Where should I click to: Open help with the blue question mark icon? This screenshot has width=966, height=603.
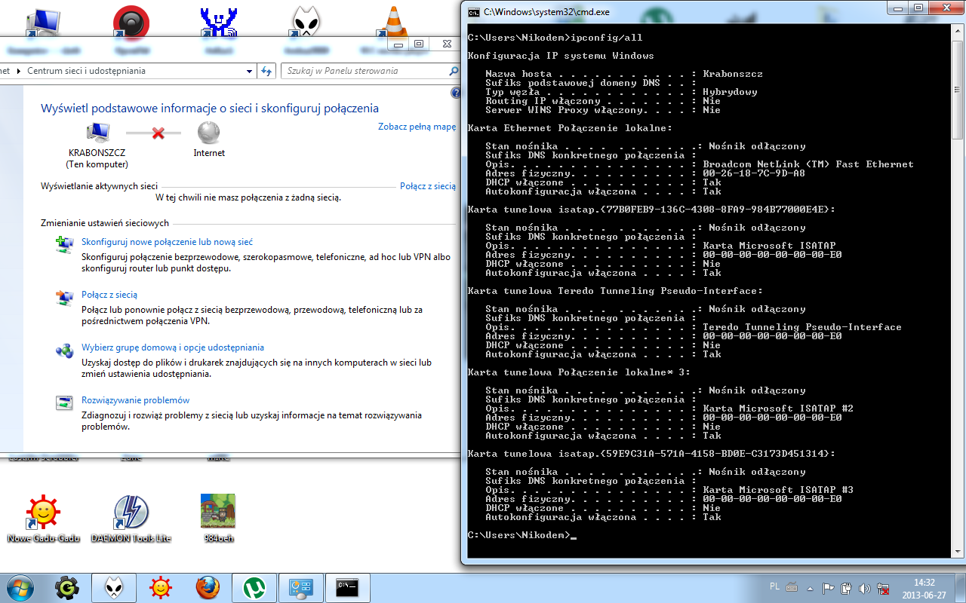455,93
